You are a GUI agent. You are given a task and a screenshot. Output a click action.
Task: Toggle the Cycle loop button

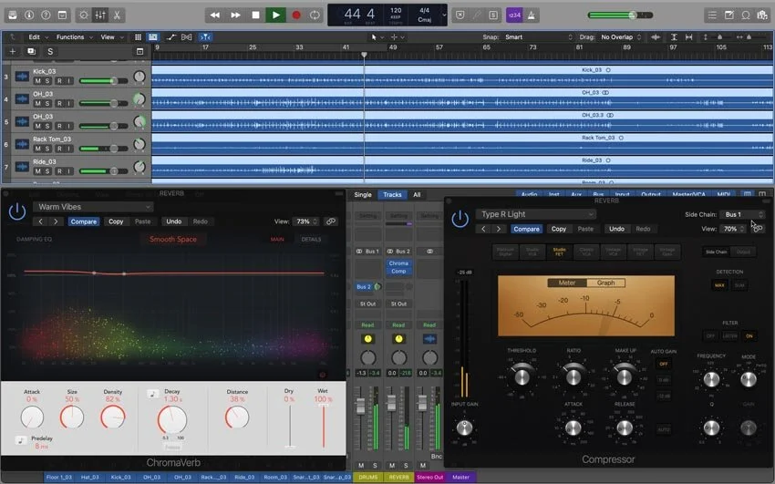click(x=315, y=15)
